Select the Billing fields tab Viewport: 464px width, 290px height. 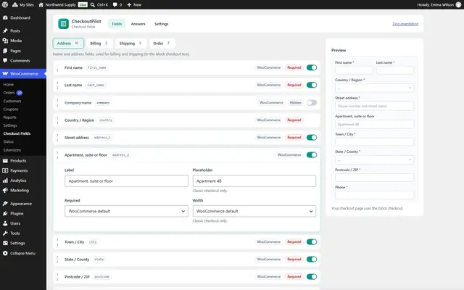coord(99,43)
